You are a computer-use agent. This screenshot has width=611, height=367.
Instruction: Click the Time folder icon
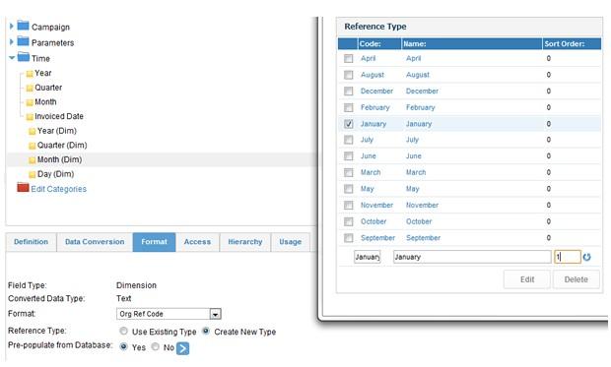coord(24,57)
